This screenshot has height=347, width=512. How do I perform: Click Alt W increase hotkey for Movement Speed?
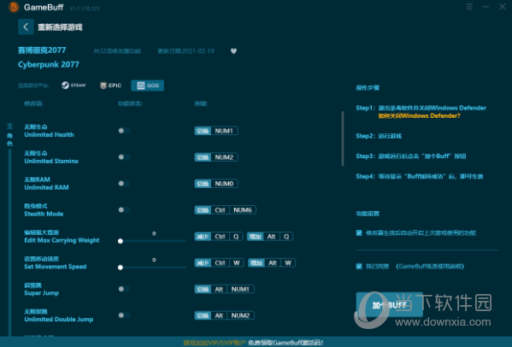point(272,262)
